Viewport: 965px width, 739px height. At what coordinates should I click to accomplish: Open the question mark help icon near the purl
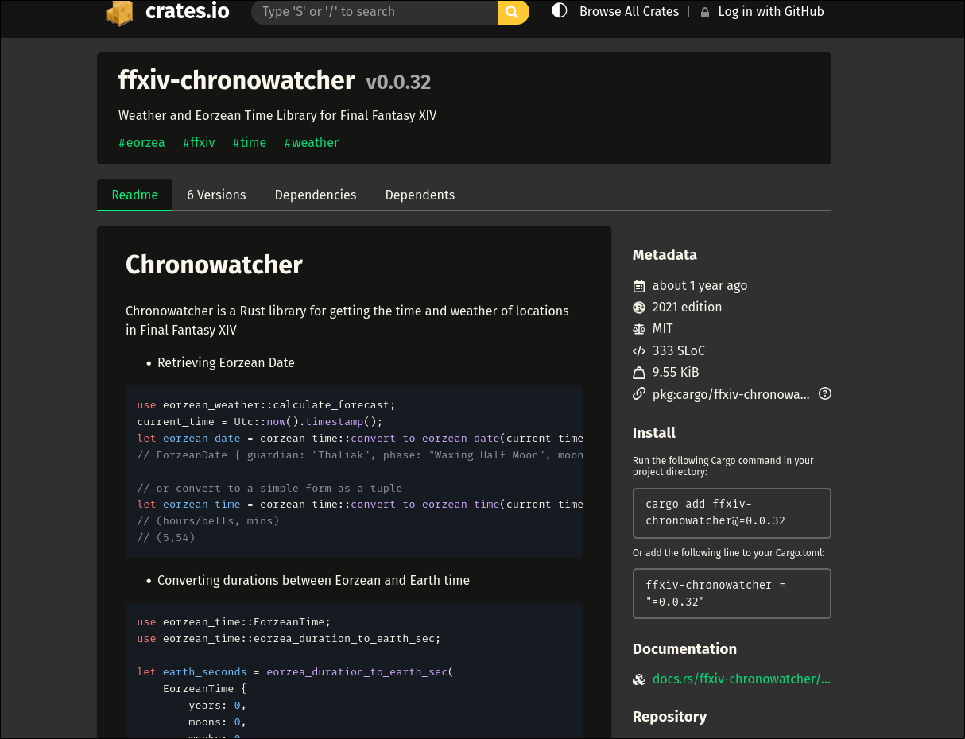click(x=824, y=393)
